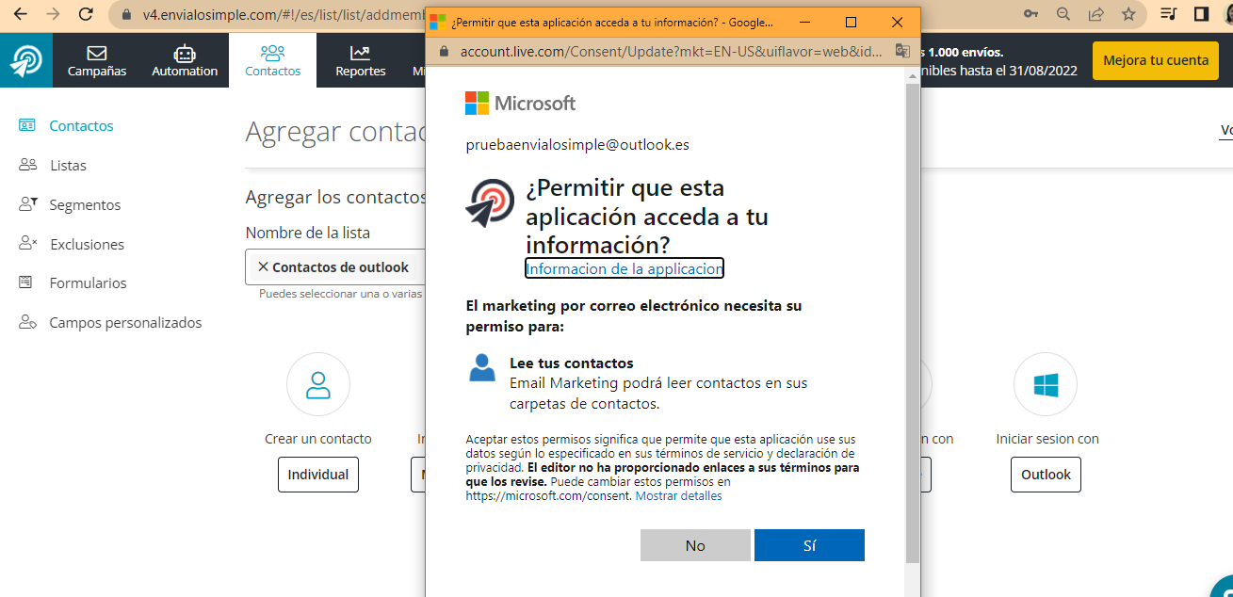
Task: Click the zoom magnifier icon in address bar
Action: coord(1063,14)
